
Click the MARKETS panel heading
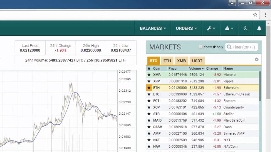pyautogui.click(x=165, y=47)
